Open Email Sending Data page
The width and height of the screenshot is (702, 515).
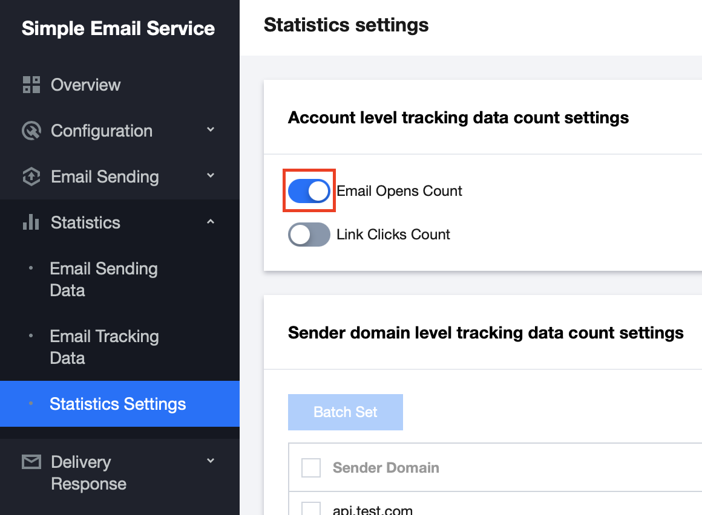(x=103, y=279)
